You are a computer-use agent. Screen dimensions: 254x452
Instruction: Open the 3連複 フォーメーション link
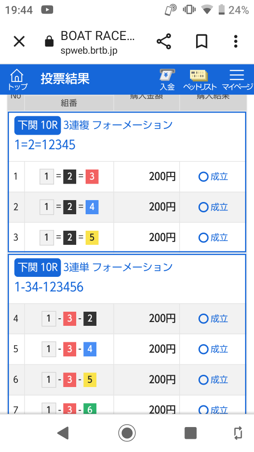click(118, 125)
